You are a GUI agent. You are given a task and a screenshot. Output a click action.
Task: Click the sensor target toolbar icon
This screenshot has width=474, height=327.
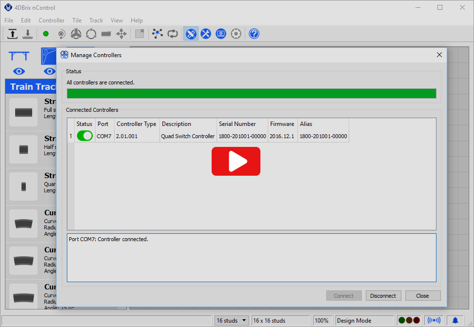click(61, 34)
